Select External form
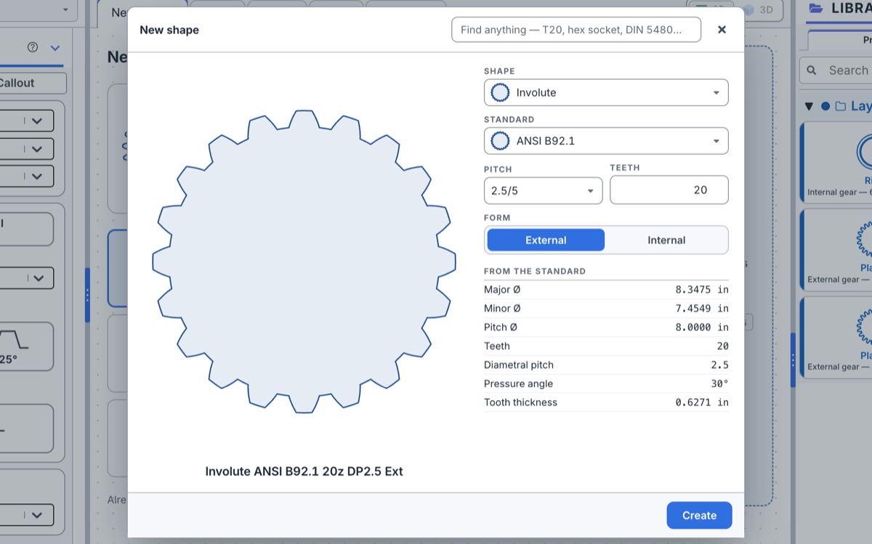872x544 pixels. point(546,240)
